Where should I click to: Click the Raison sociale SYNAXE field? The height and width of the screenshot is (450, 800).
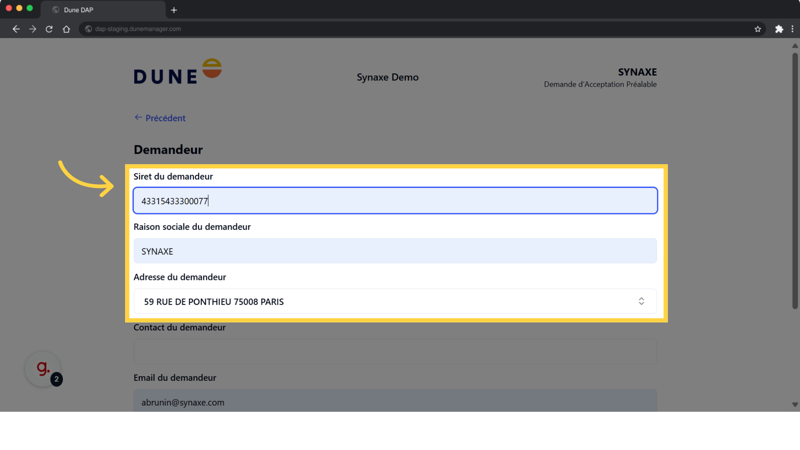tap(395, 251)
